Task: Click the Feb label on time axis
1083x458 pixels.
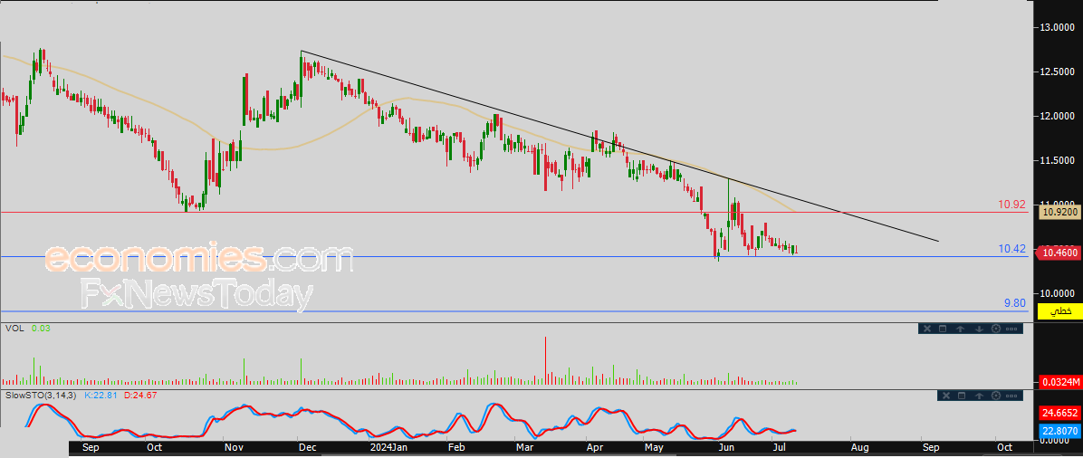Action: 457,448
